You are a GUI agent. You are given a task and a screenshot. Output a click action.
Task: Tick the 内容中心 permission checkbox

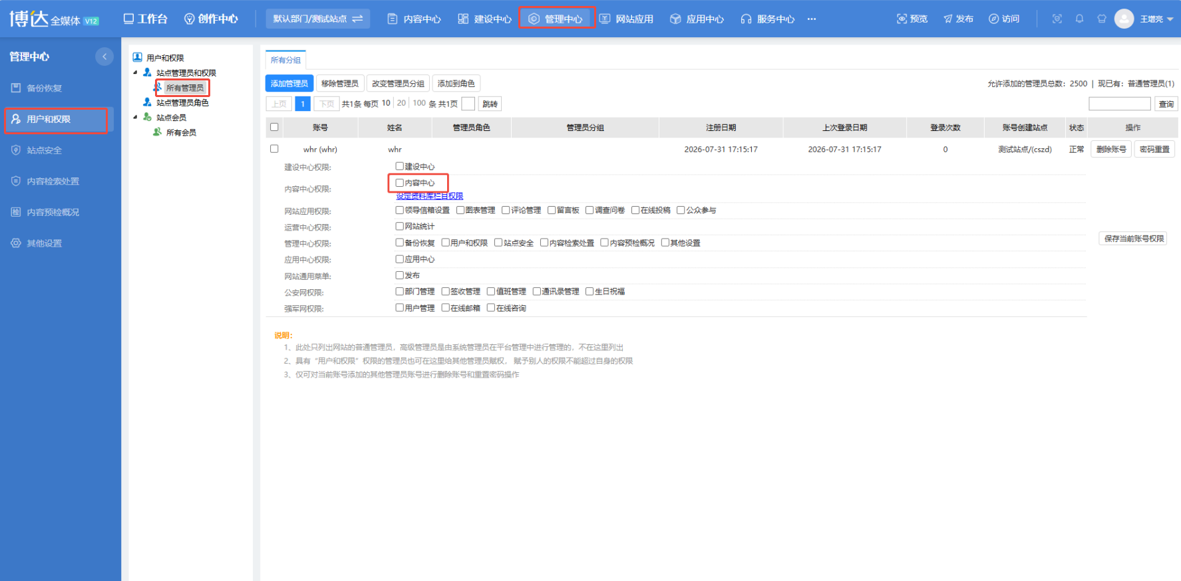[399, 183]
